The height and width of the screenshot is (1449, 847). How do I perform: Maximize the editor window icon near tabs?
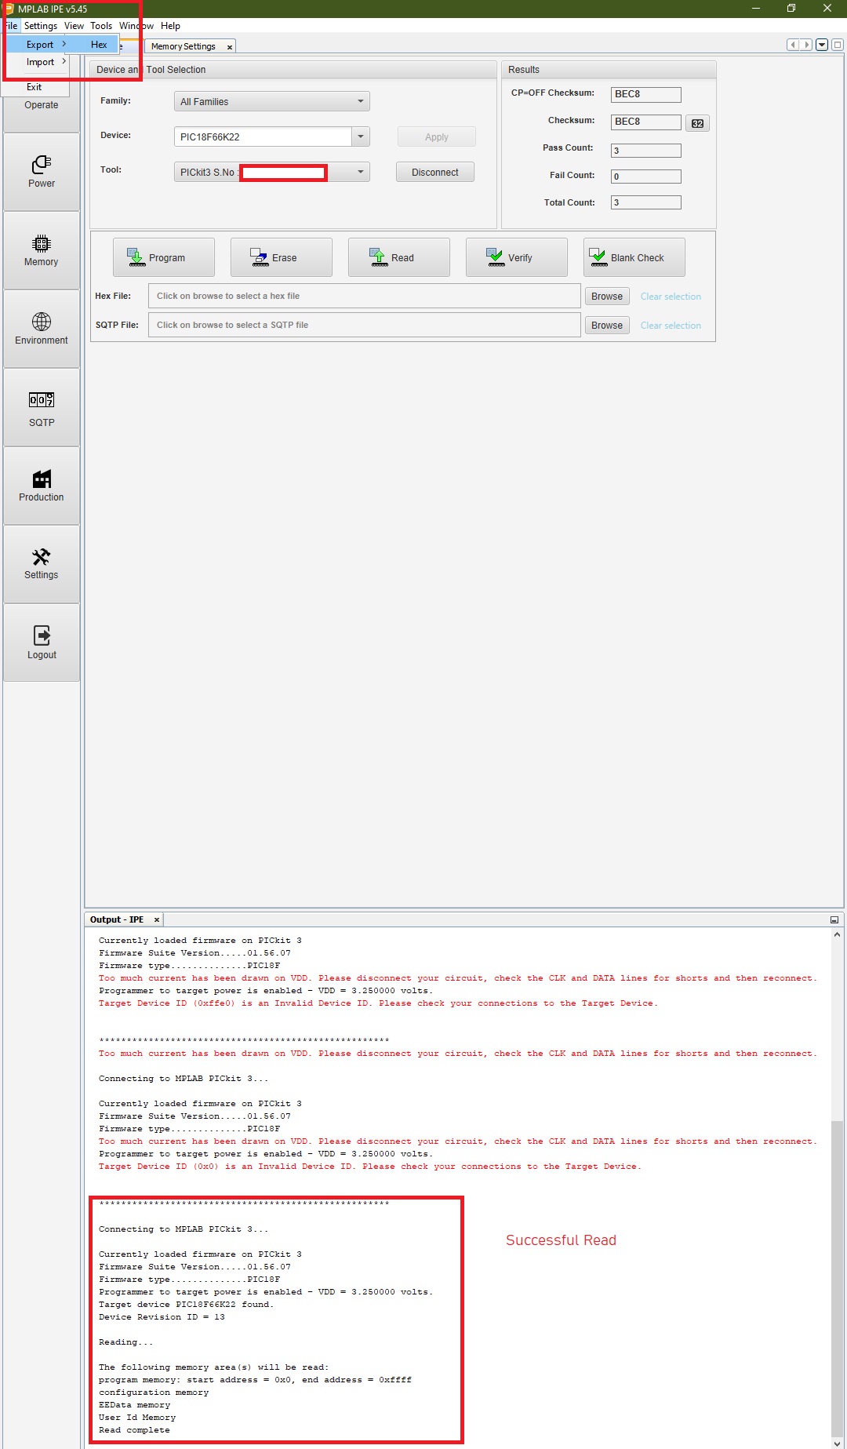(x=837, y=45)
